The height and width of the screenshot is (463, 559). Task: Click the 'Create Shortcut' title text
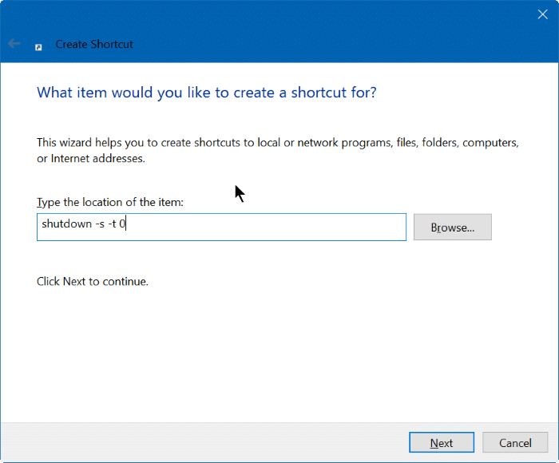coord(94,44)
